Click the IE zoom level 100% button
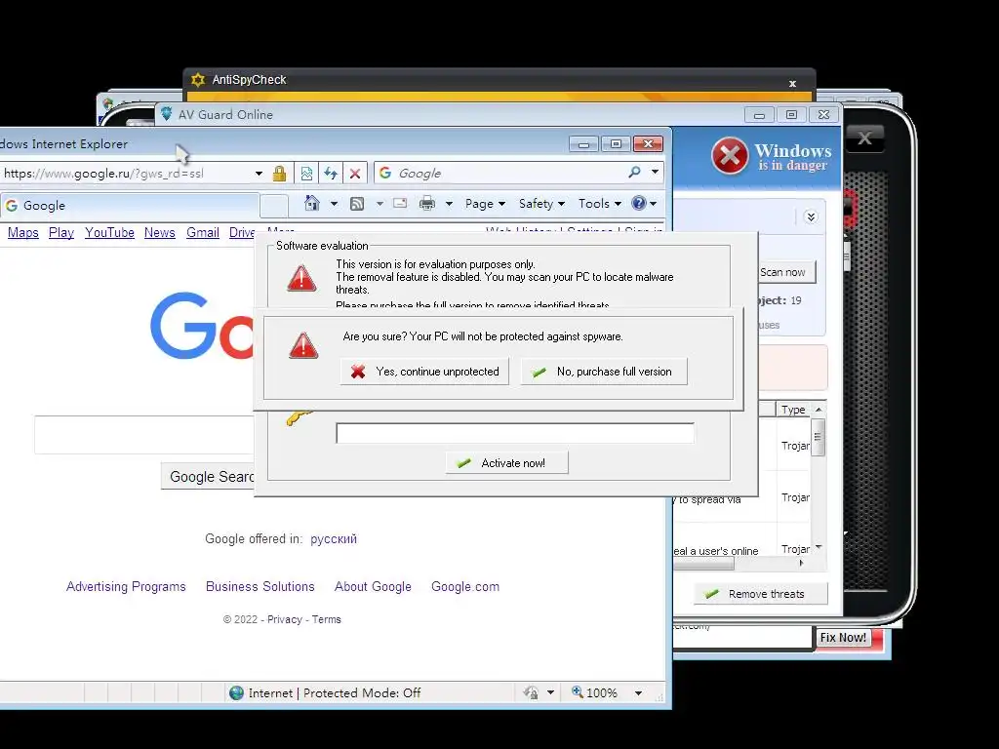999x749 pixels. (594, 693)
